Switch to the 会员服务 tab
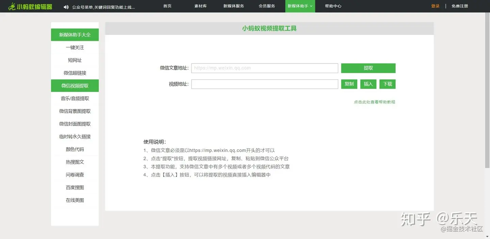The width and height of the screenshot is (490, 239). [267, 6]
